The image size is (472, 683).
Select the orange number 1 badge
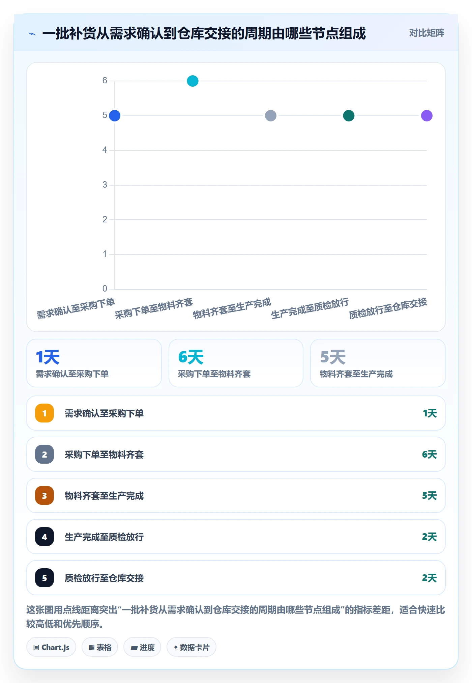click(x=45, y=413)
